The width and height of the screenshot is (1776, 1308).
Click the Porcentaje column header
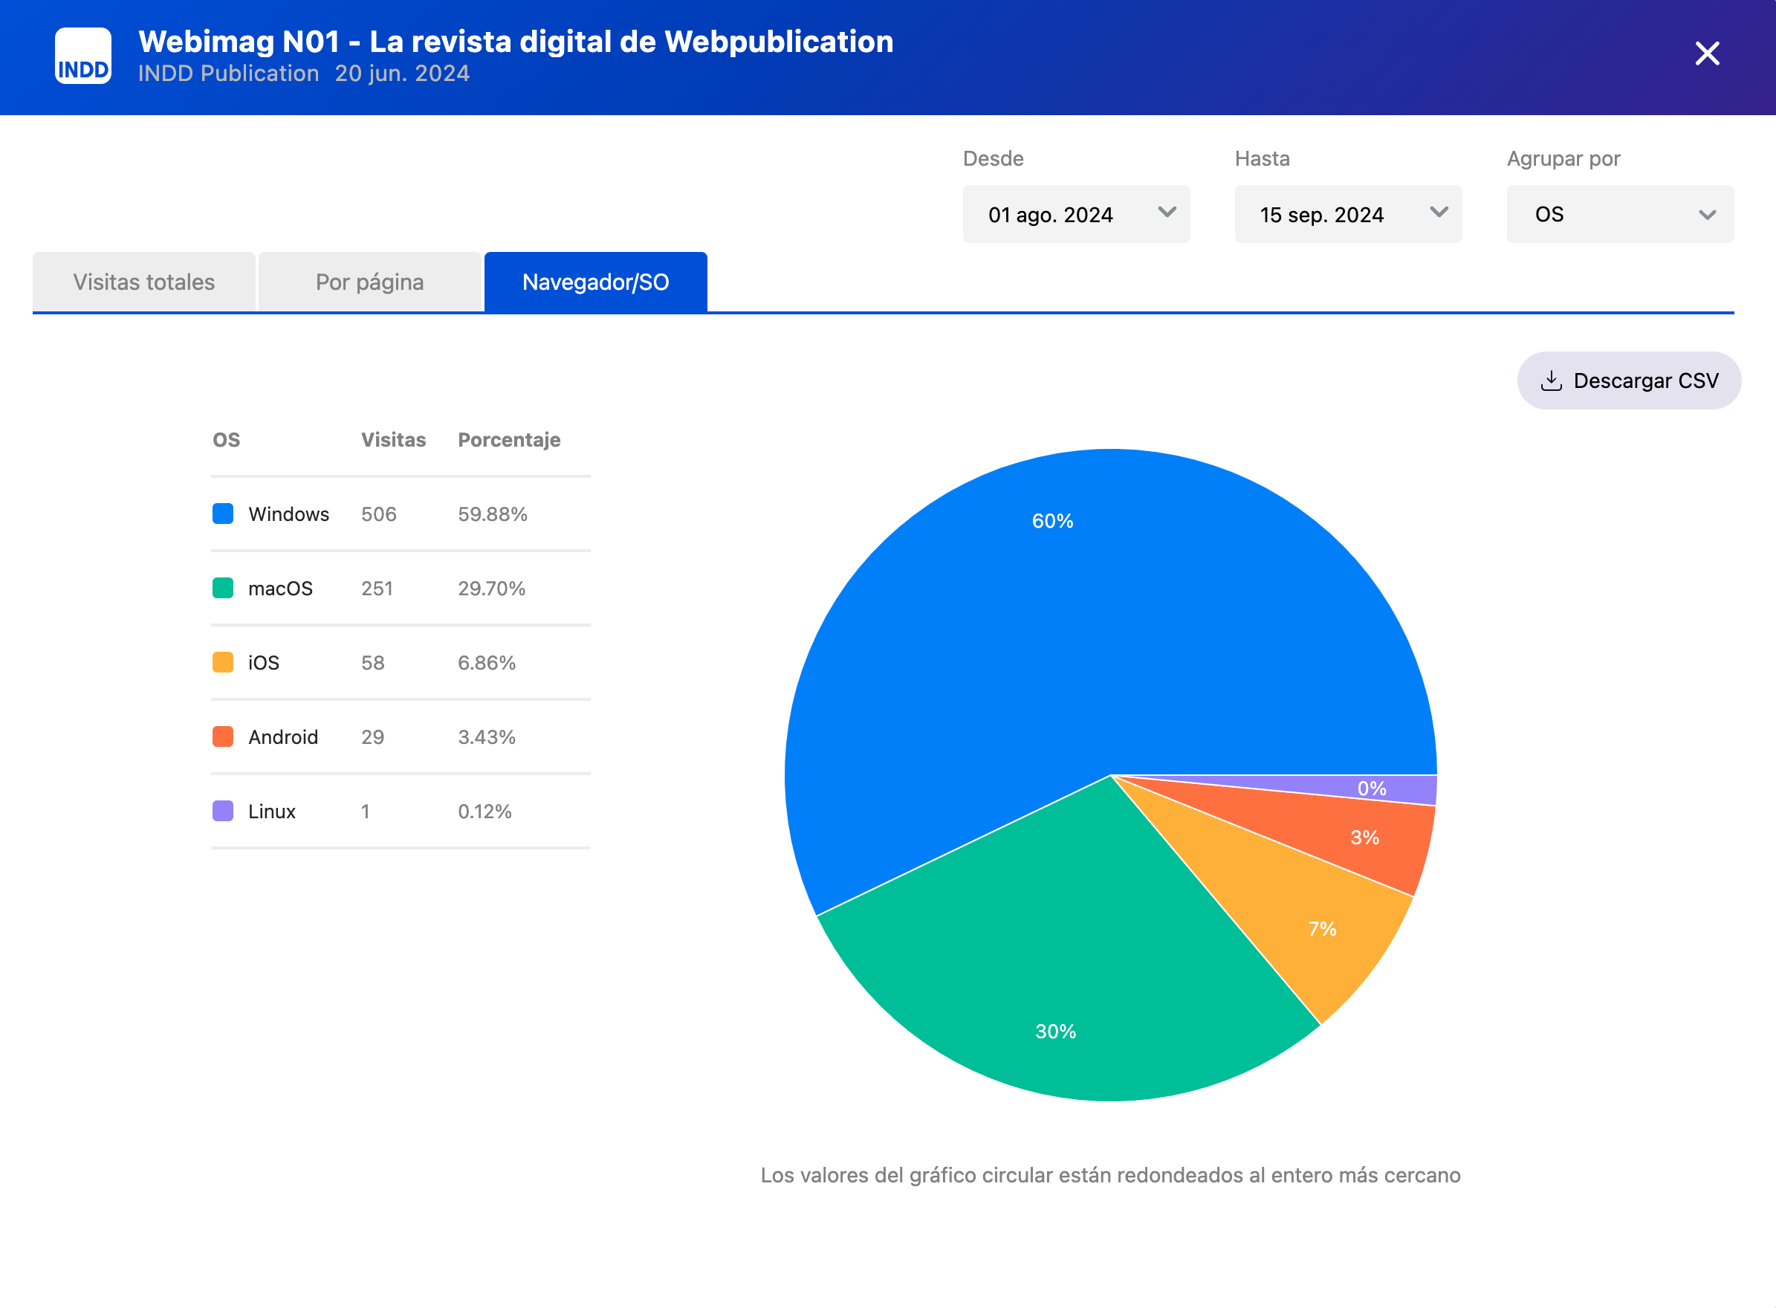pos(509,440)
